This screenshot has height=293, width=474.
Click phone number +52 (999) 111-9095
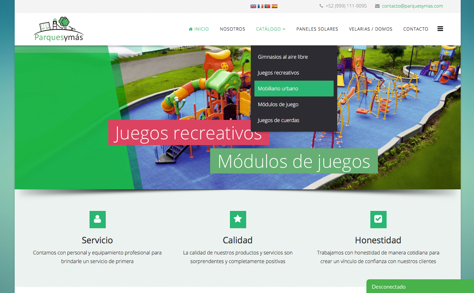(x=346, y=6)
